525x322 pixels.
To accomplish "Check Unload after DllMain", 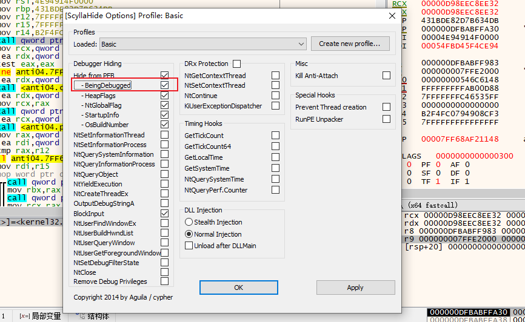I will [x=189, y=246].
